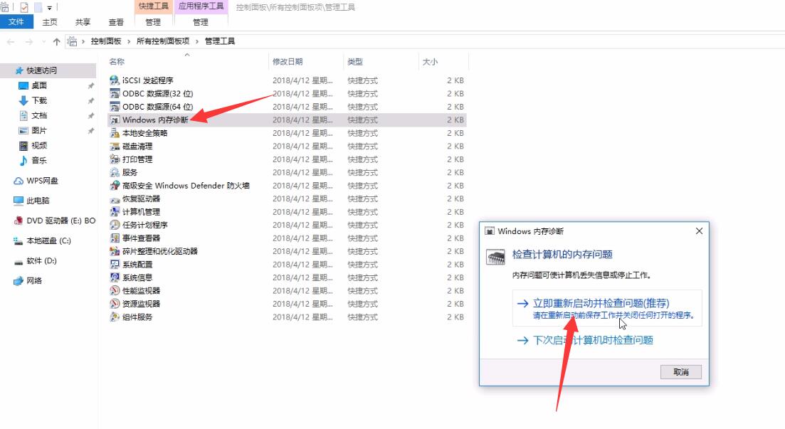Expand chevron after 所有控制面板项 breadcrumb

pos(197,41)
